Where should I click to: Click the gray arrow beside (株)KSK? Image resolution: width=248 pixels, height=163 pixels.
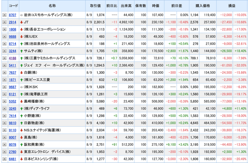[21, 87]
